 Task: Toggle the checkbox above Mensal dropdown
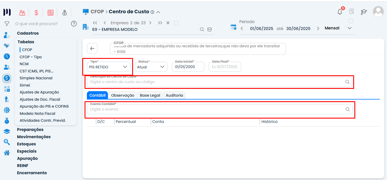point(351,21)
